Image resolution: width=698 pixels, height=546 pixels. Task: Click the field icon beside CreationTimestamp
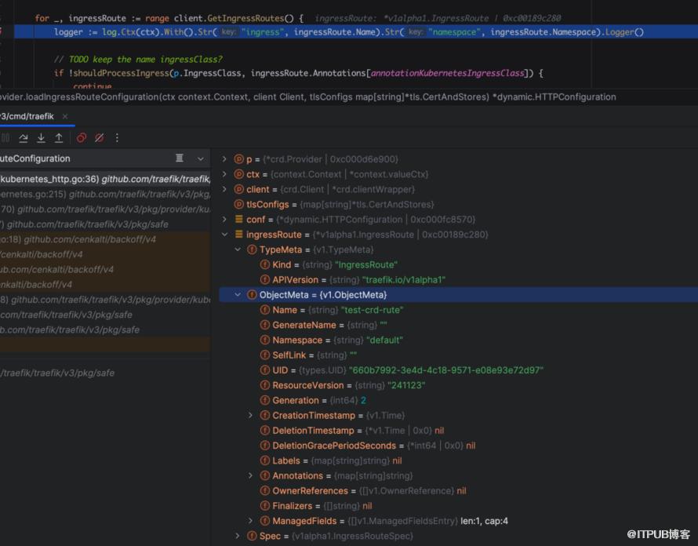coord(265,415)
